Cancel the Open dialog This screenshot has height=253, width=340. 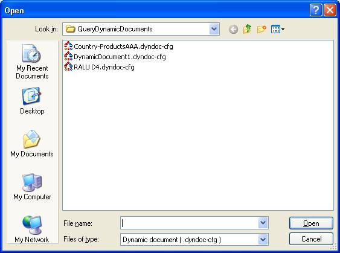[x=311, y=239]
